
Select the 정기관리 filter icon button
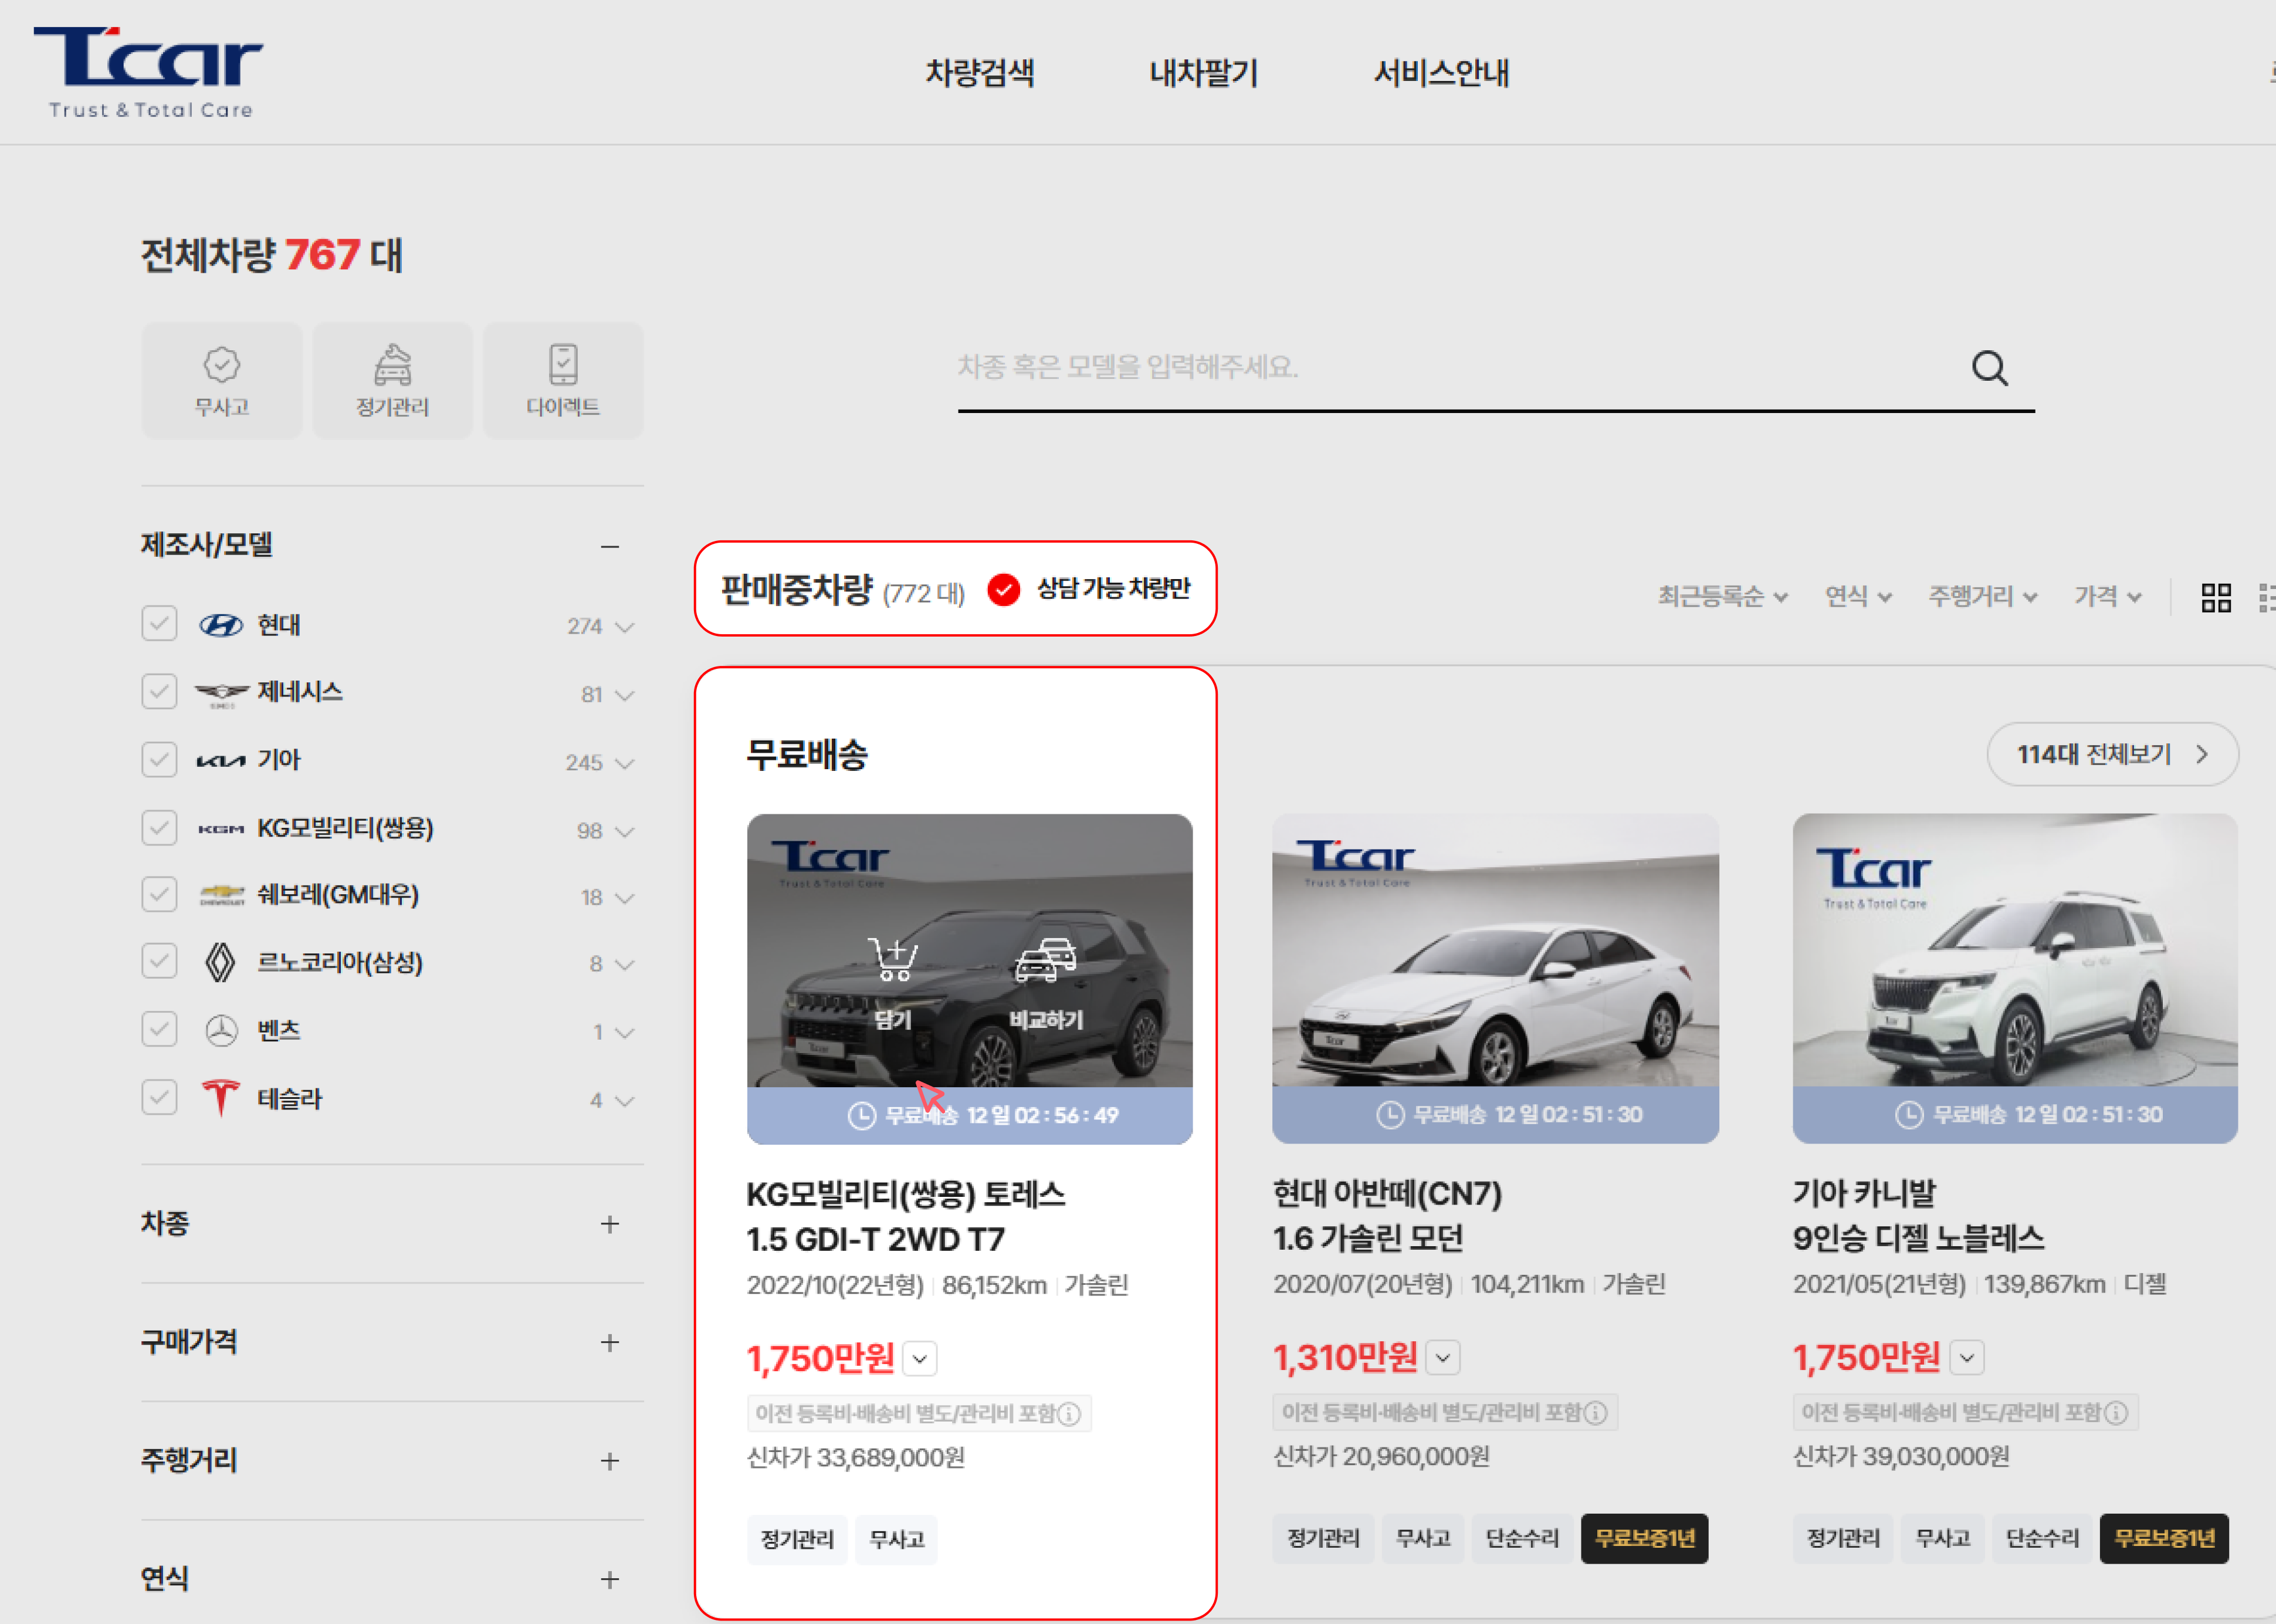(393, 381)
